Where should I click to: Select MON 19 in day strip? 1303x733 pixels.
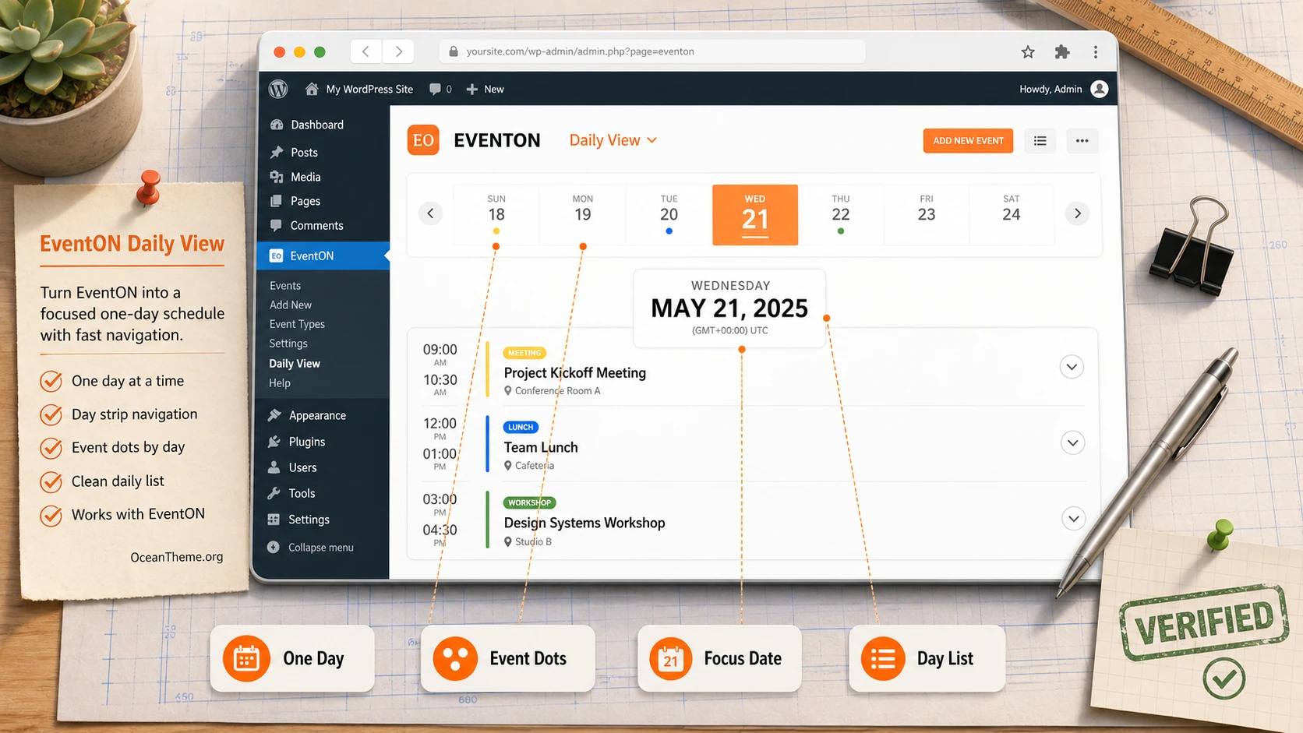click(x=583, y=214)
